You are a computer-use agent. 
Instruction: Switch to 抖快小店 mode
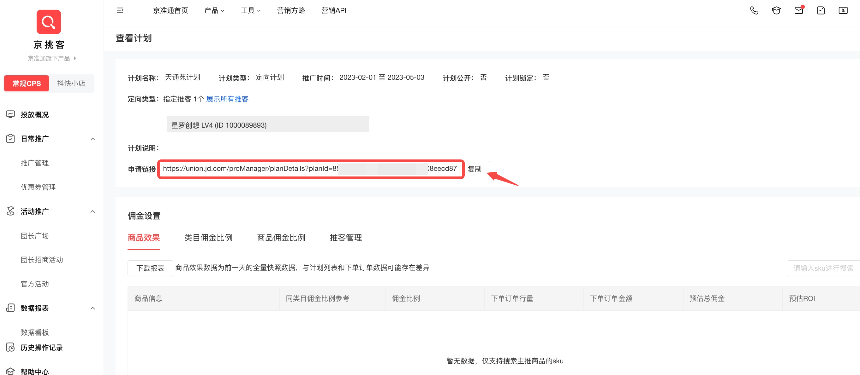pyautogui.click(x=71, y=83)
